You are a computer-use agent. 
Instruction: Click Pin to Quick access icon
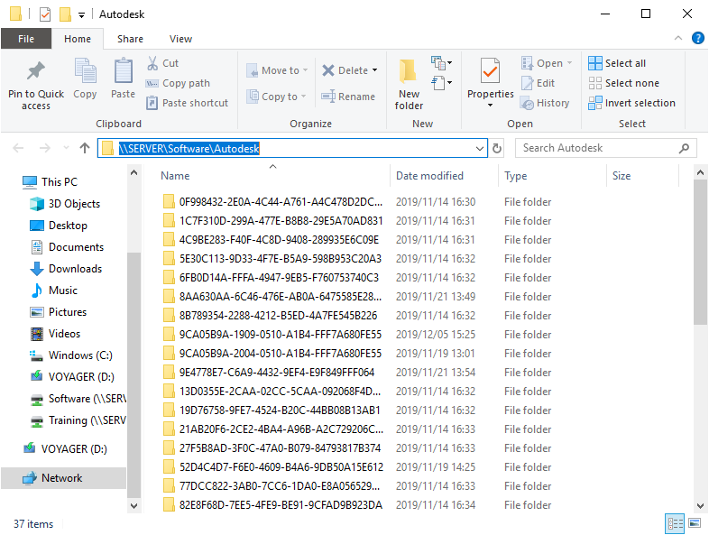pyautogui.click(x=36, y=71)
